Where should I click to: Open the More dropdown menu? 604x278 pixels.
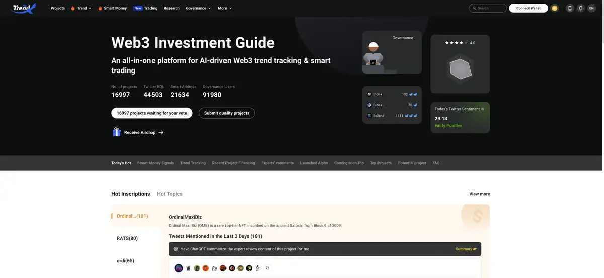(224, 8)
